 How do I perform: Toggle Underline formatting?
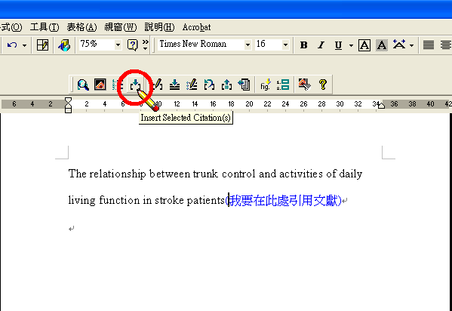click(338, 45)
